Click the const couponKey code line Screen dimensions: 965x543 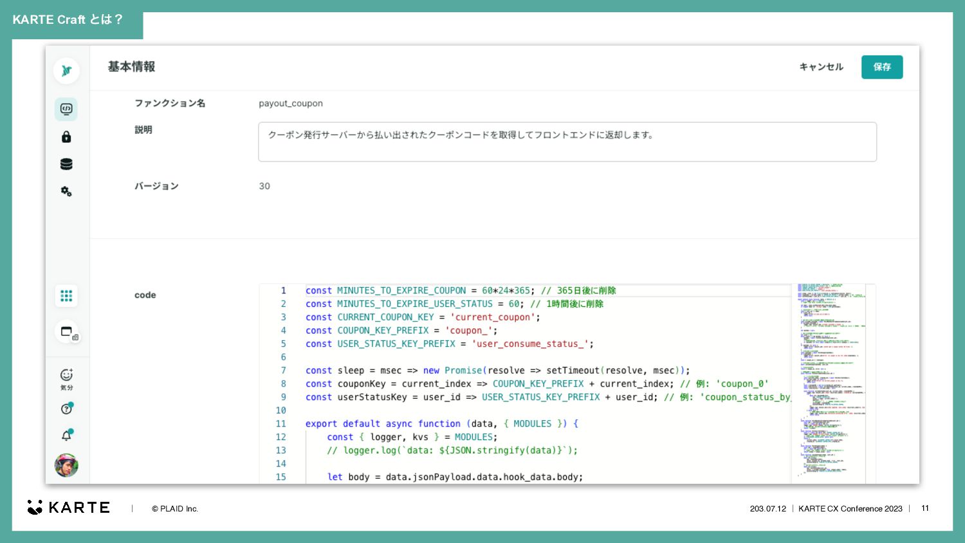537,384
